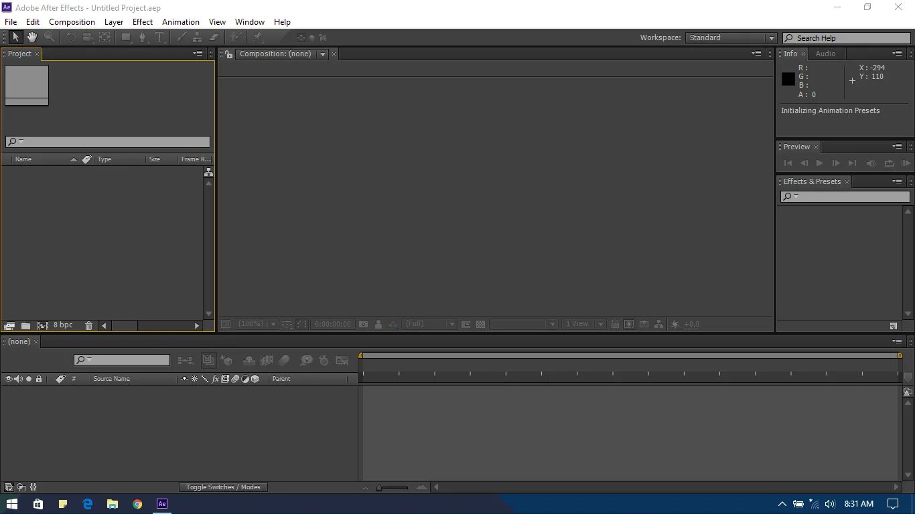This screenshot has width=915, height=514.
Task: Open the Composition menu
Action: [x=72, y=22]
